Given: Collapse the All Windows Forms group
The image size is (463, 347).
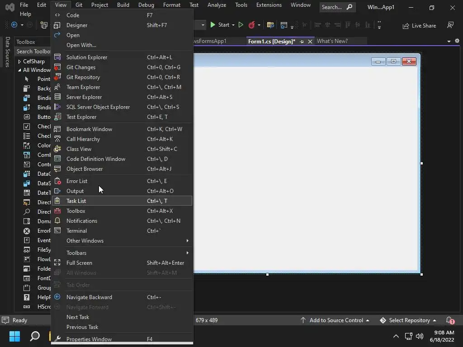Looking at the screenshot, I should (x=19, y=70).
